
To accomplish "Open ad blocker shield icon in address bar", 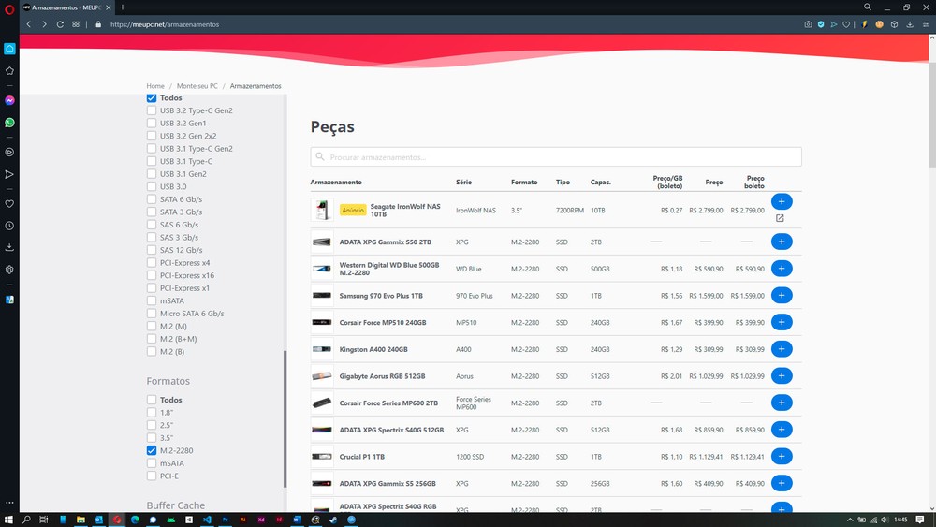I will pyautogui.click(x=821, y=24).
